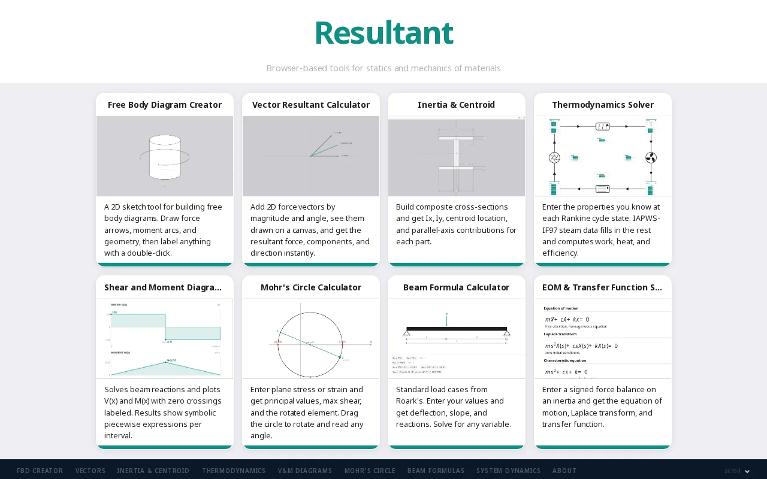Open the EOM & Transfer Function preview image
The height and width of the screenshot is (479, 767).
pos(603,339)
